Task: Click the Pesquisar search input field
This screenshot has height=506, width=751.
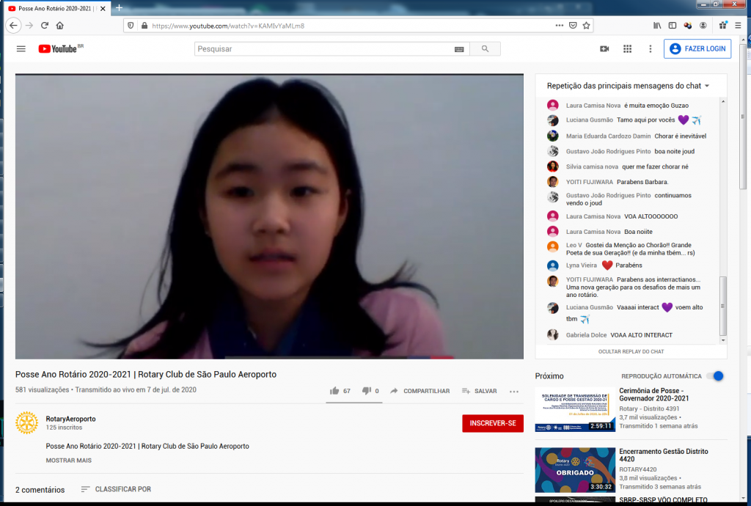Action: point(323,49)
